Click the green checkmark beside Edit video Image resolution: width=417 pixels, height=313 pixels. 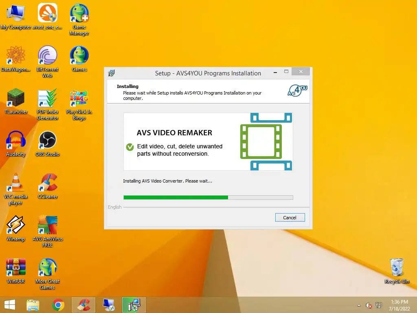[x=130, y=147]
